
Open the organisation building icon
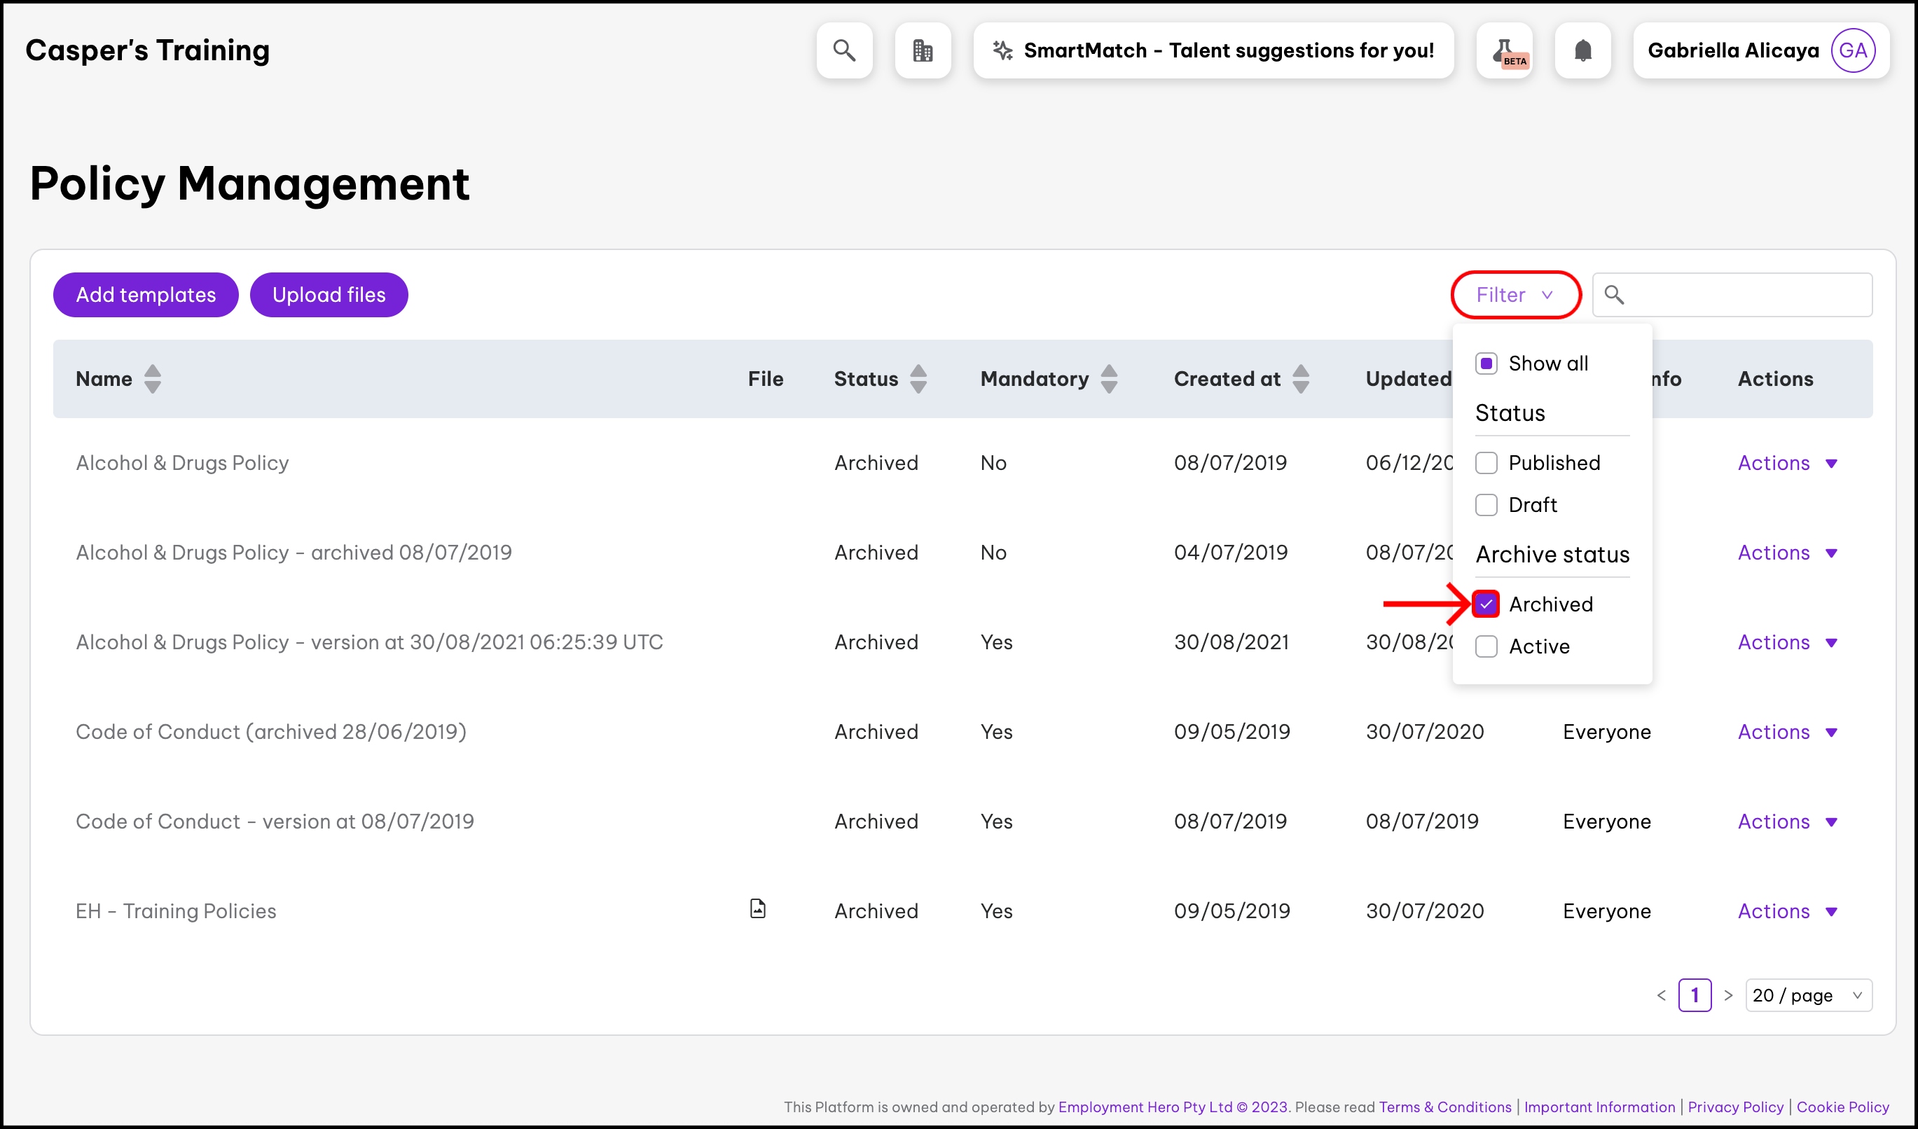pos(923,50)
